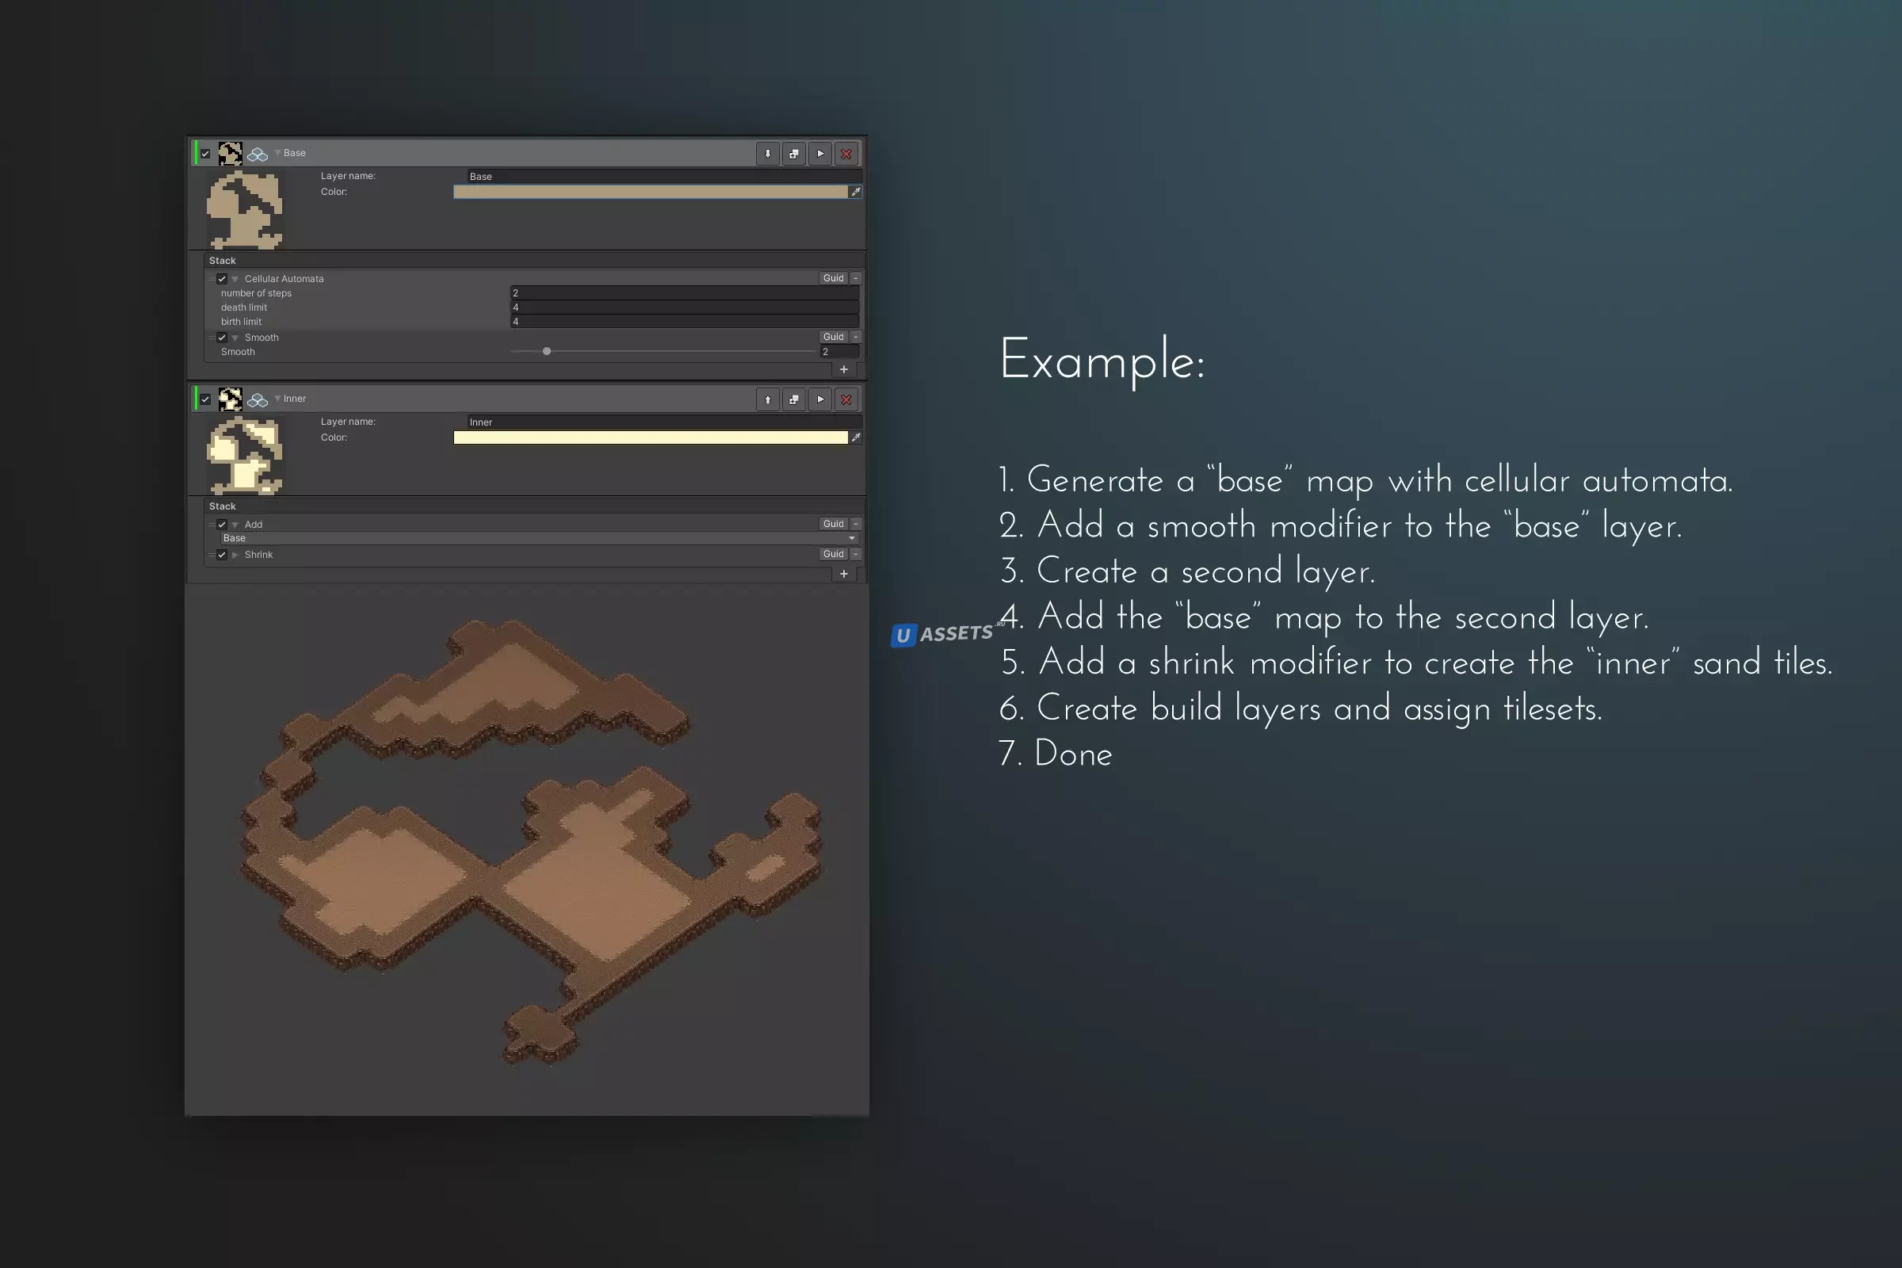Remove the Shrink modifier with minus
1902x1268 pixels.
[x=856, y=554]
